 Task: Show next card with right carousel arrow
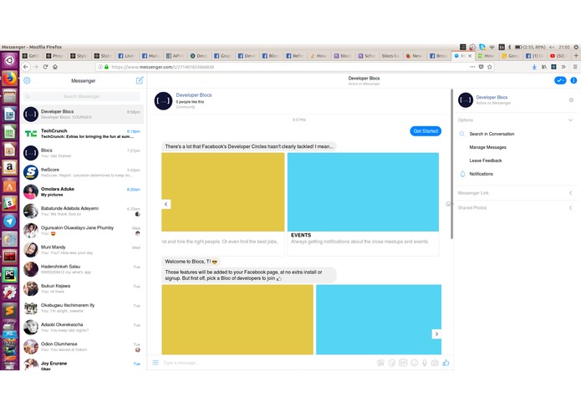pyautogui.click(x=436, y=334)
